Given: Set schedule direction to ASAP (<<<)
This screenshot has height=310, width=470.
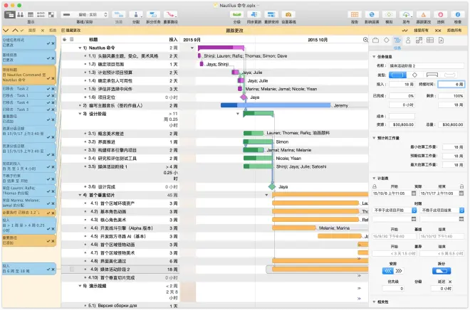Looking at the screenshot, I should coord(388,271).
